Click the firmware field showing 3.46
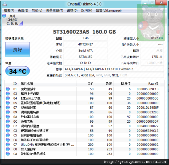Screen dimensions: 169x165 85,38
